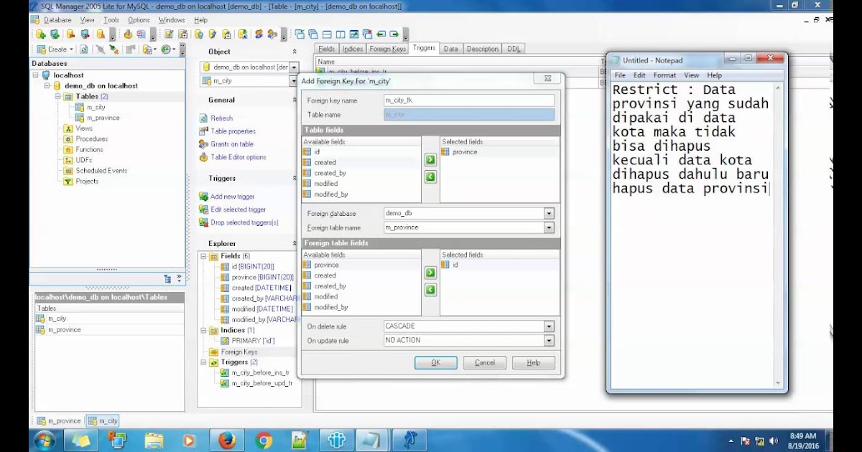Click the Table Editor options link
862x452 pixels.
click(x=238, y=157)
